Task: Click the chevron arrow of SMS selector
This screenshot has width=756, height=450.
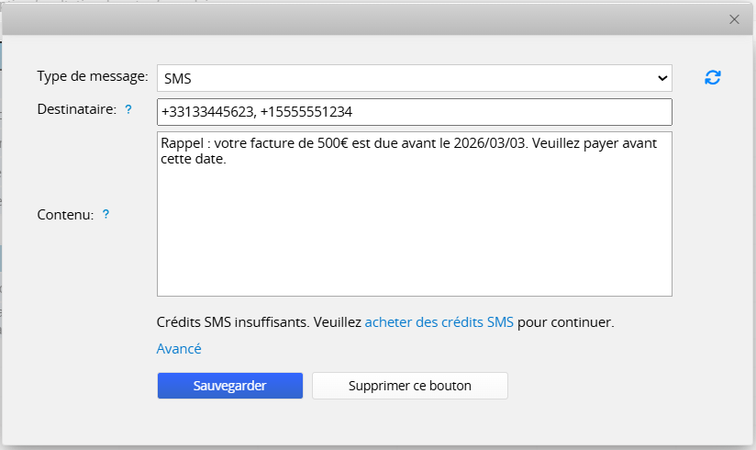Action: point(662,79)
